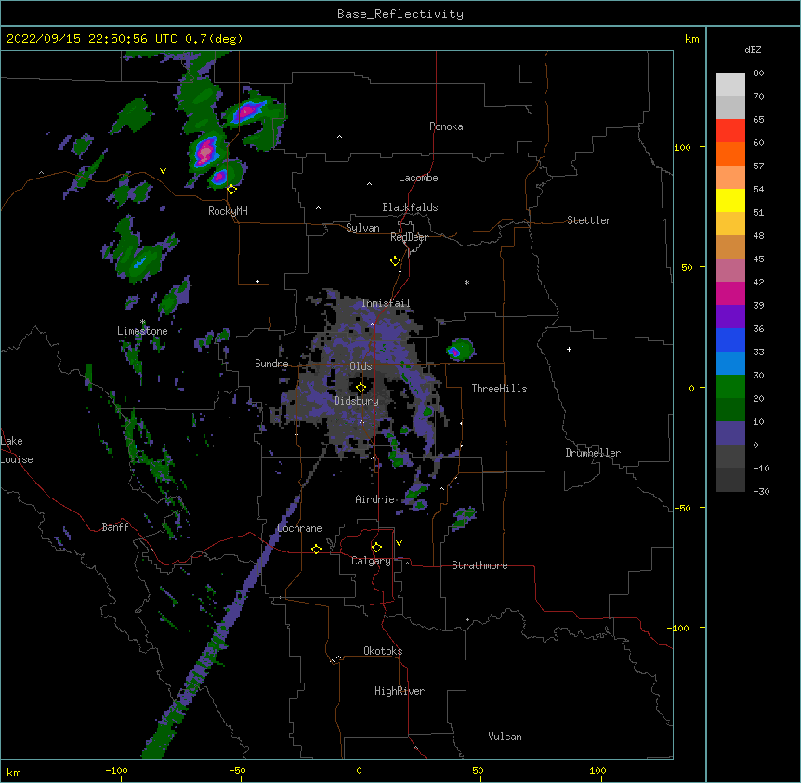The height and width of the screenshot is (783, 801).
Task: Click the 50 tick label on right vertical axis
Action: click(x=687, y=267)
